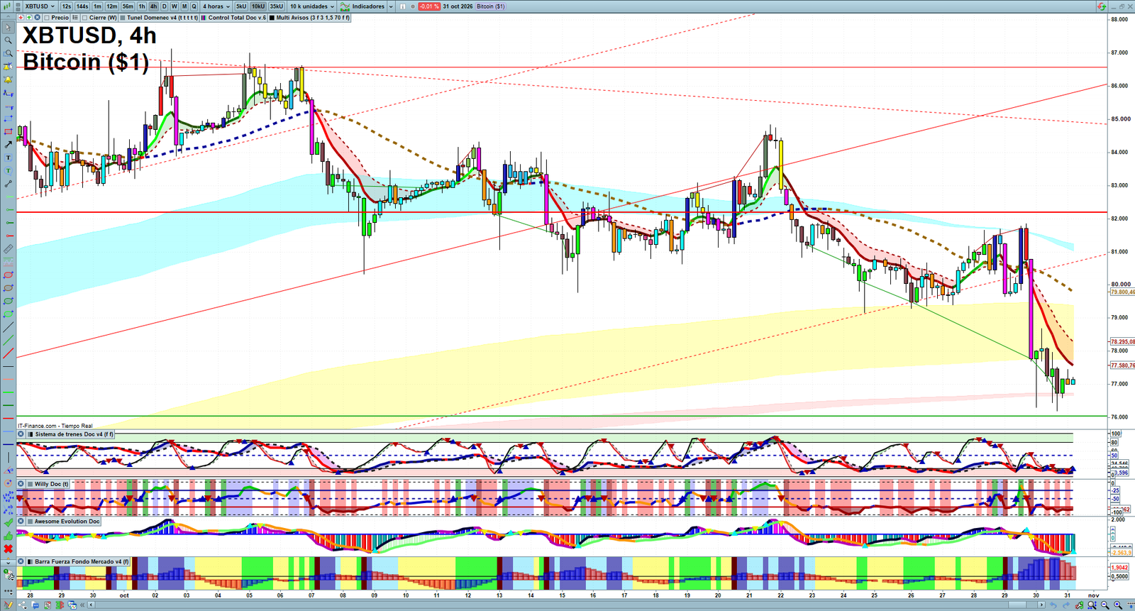
Task: Select the black arrow drawing tool
Action: [8, 145]
